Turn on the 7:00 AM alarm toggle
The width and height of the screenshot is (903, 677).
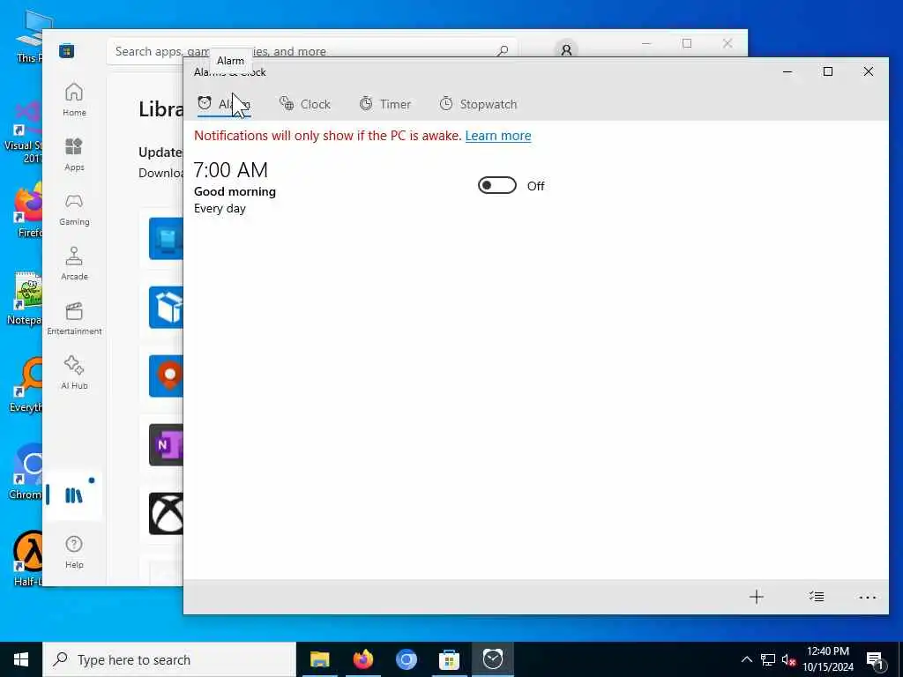click(x=497, y=185)
